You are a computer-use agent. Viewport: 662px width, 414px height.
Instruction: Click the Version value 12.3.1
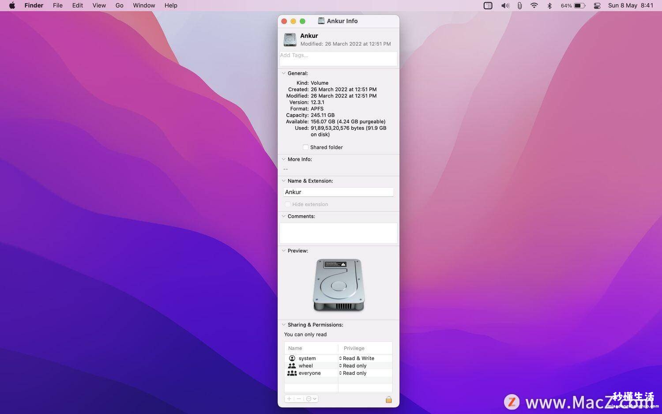[x=317, y=102]
